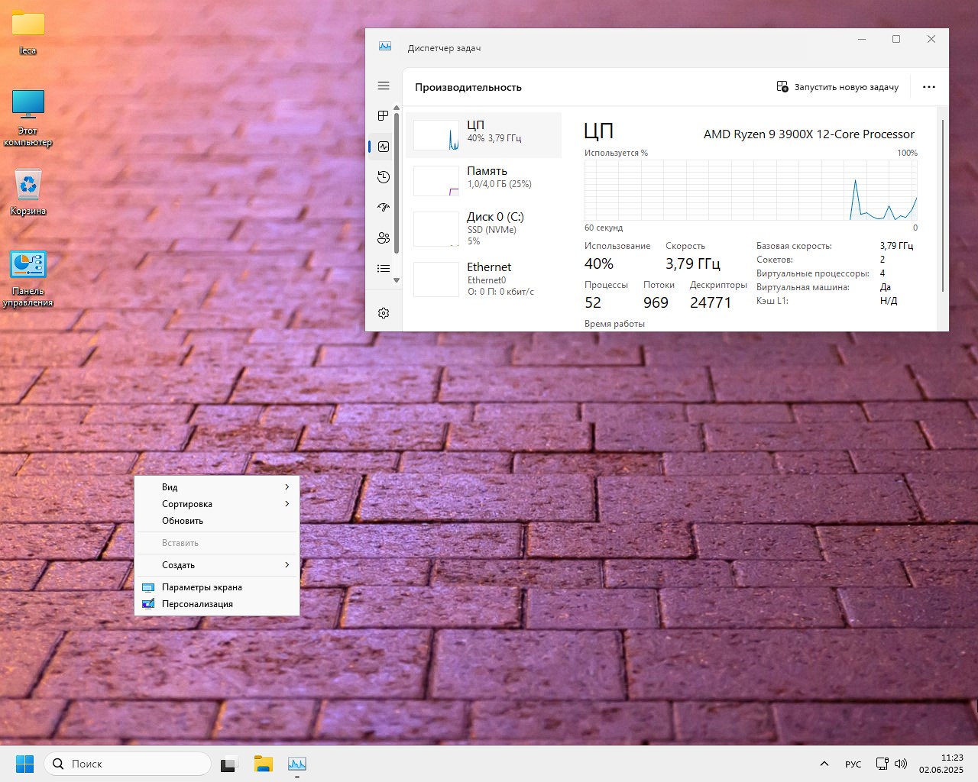Click the Поиск taskbar search field
978x782 pixels.
128,764
